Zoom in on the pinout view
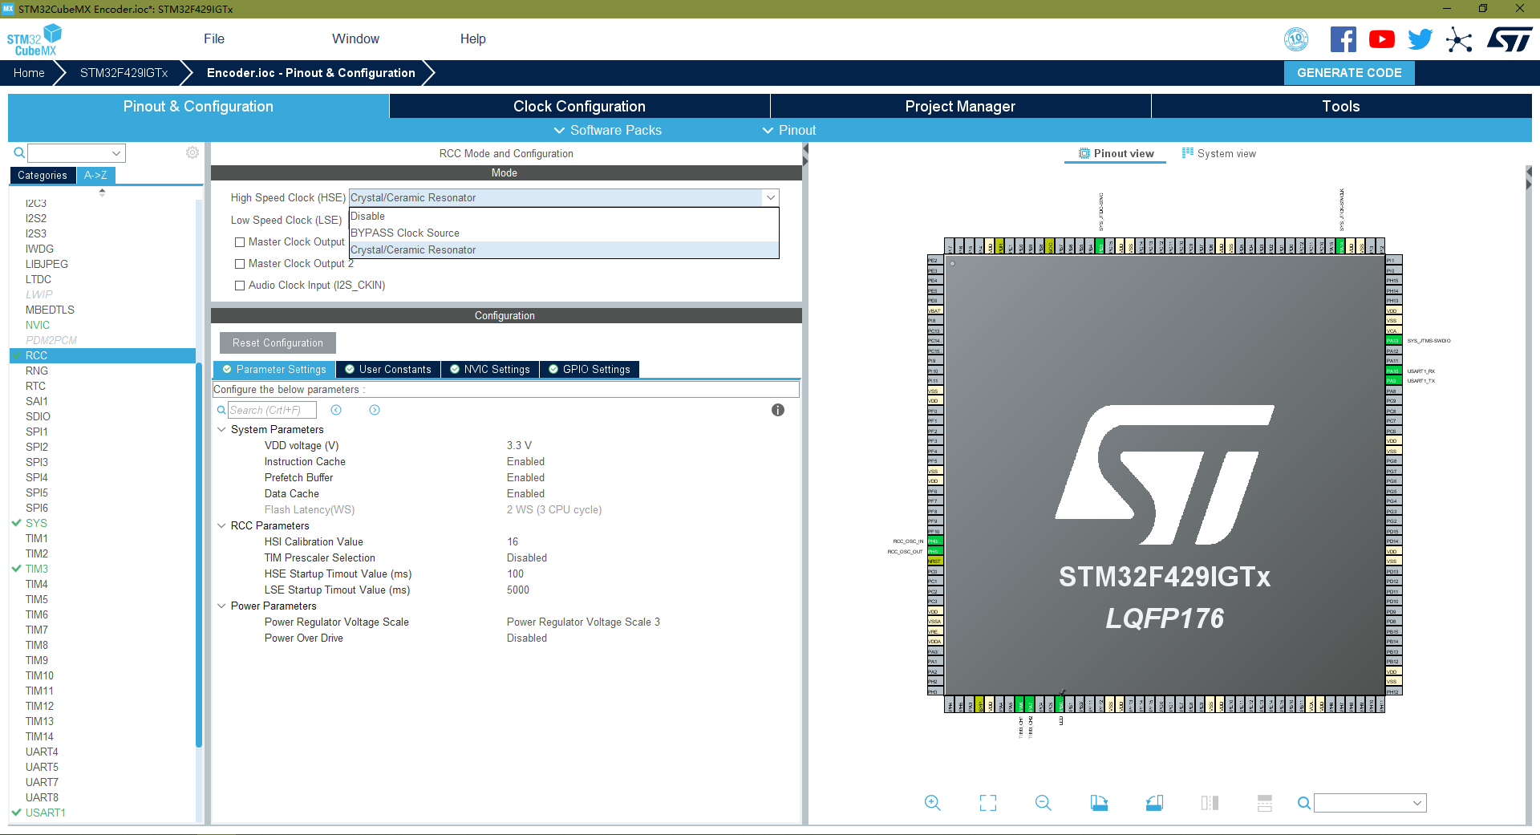This screenshot has height=835, width=1540. tap(933, 802)
